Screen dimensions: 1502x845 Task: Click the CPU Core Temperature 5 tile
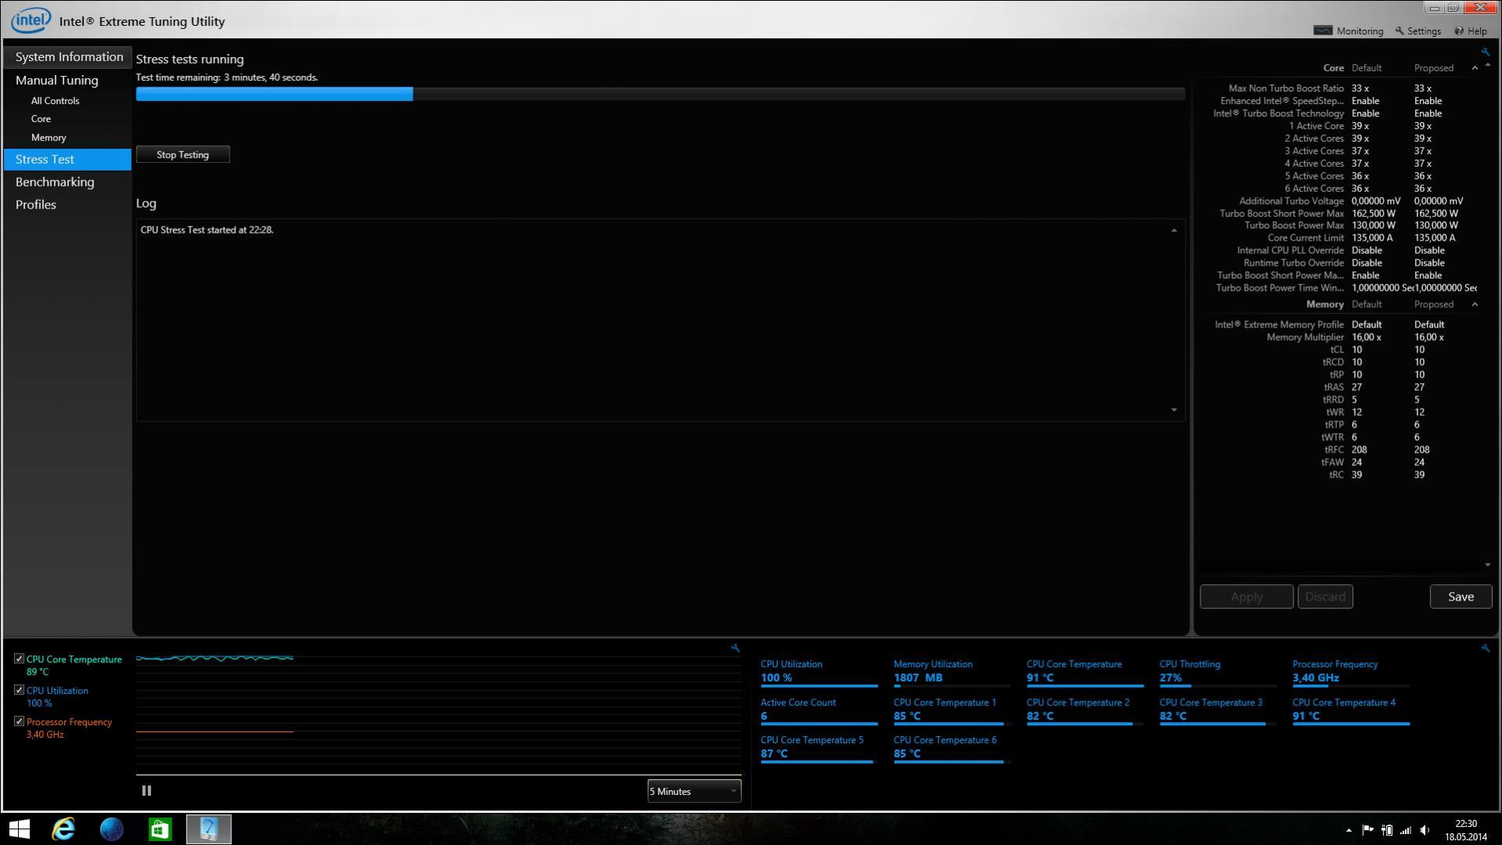pyautogui.click(x=819, y=747)
